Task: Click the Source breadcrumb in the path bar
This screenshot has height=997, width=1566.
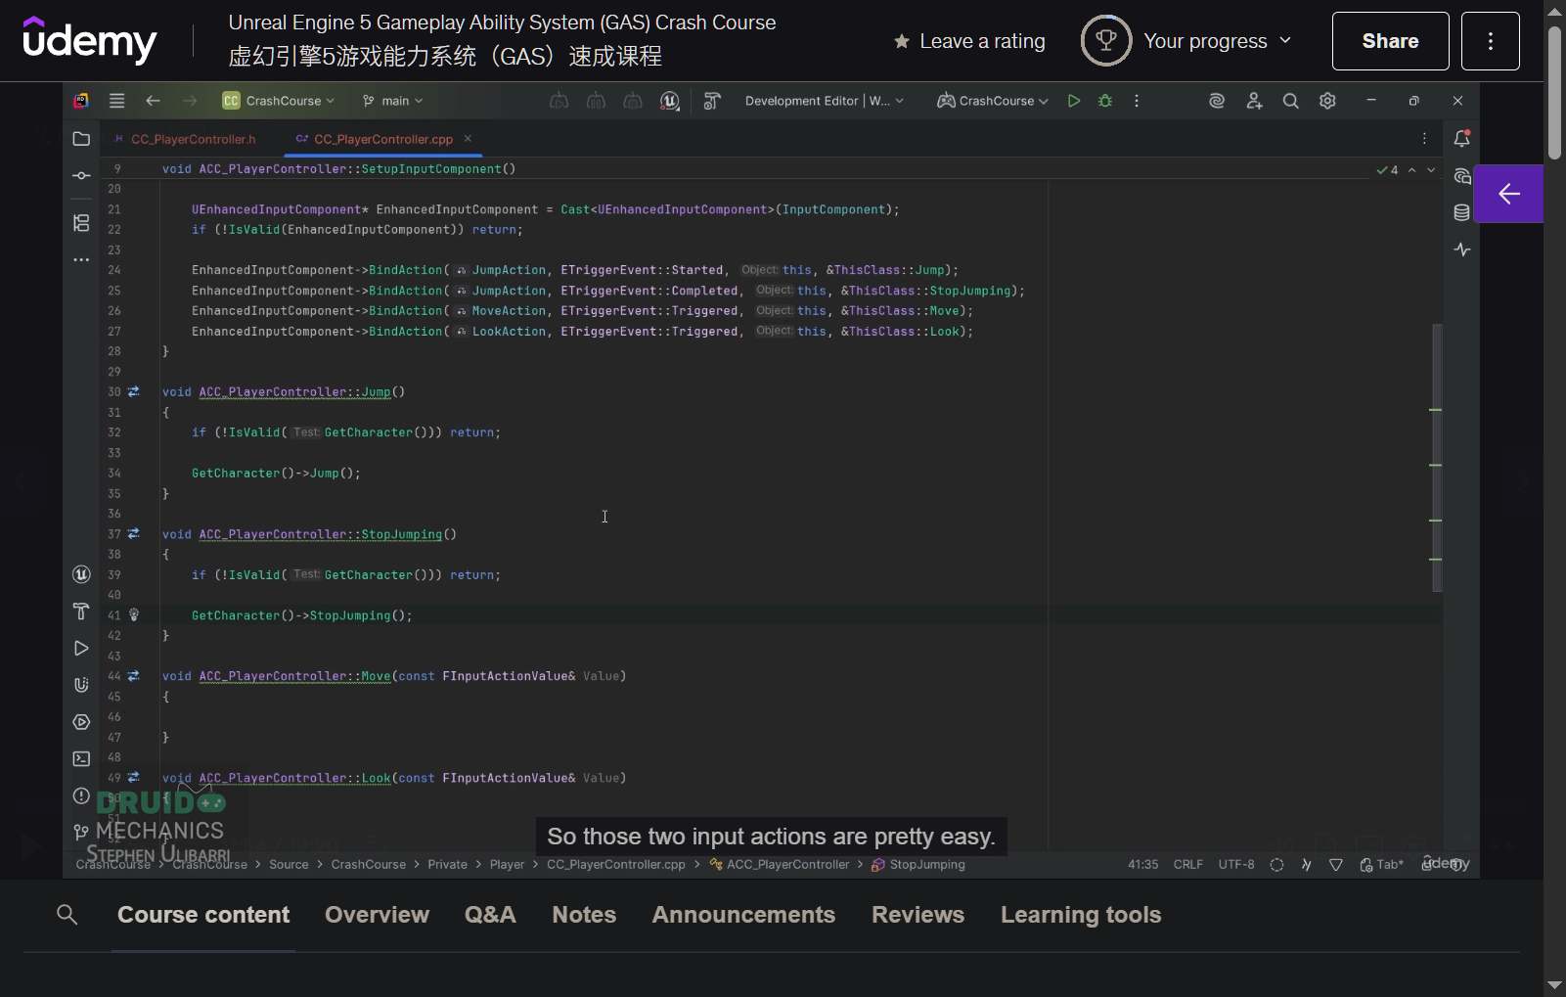Action: coord(289,865)
